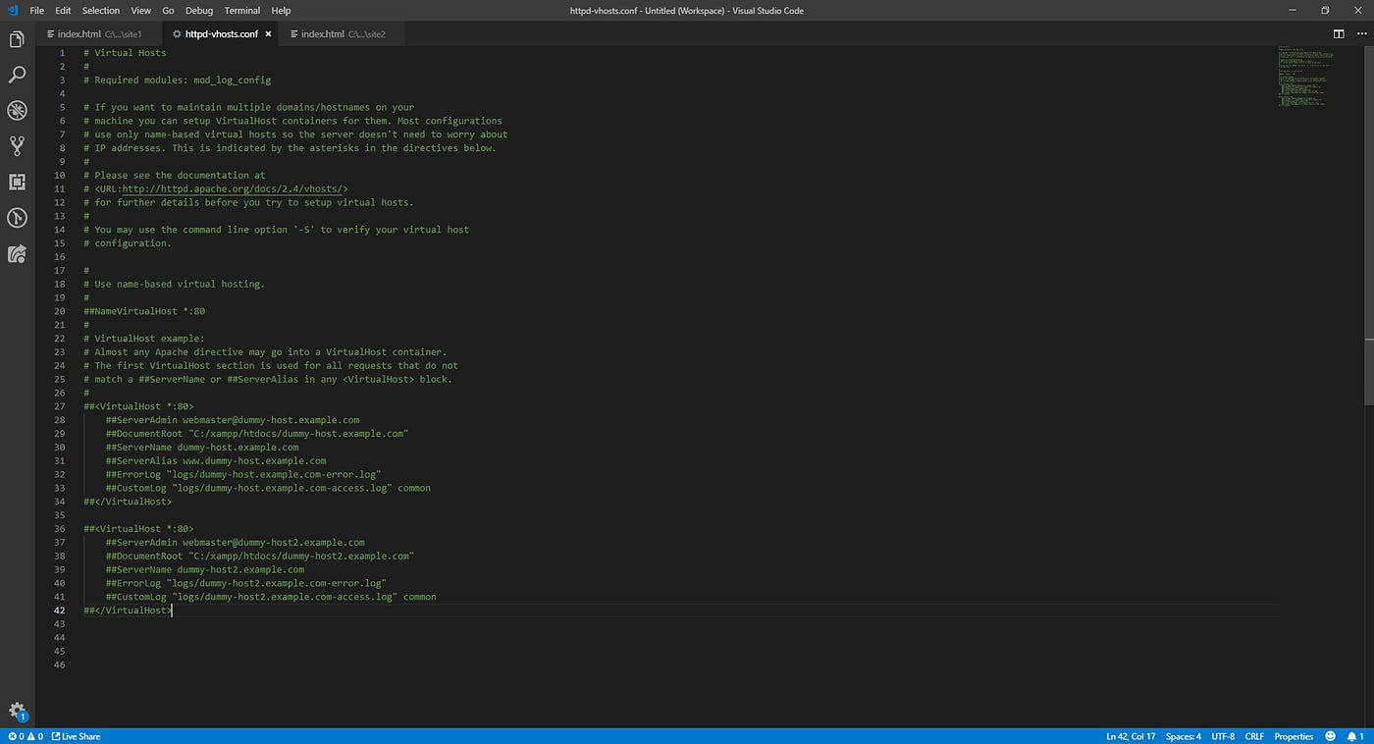The height and width of the screenshot is (744, 1374).
Task: Open the Help menu
Action: tap(281, 10)
